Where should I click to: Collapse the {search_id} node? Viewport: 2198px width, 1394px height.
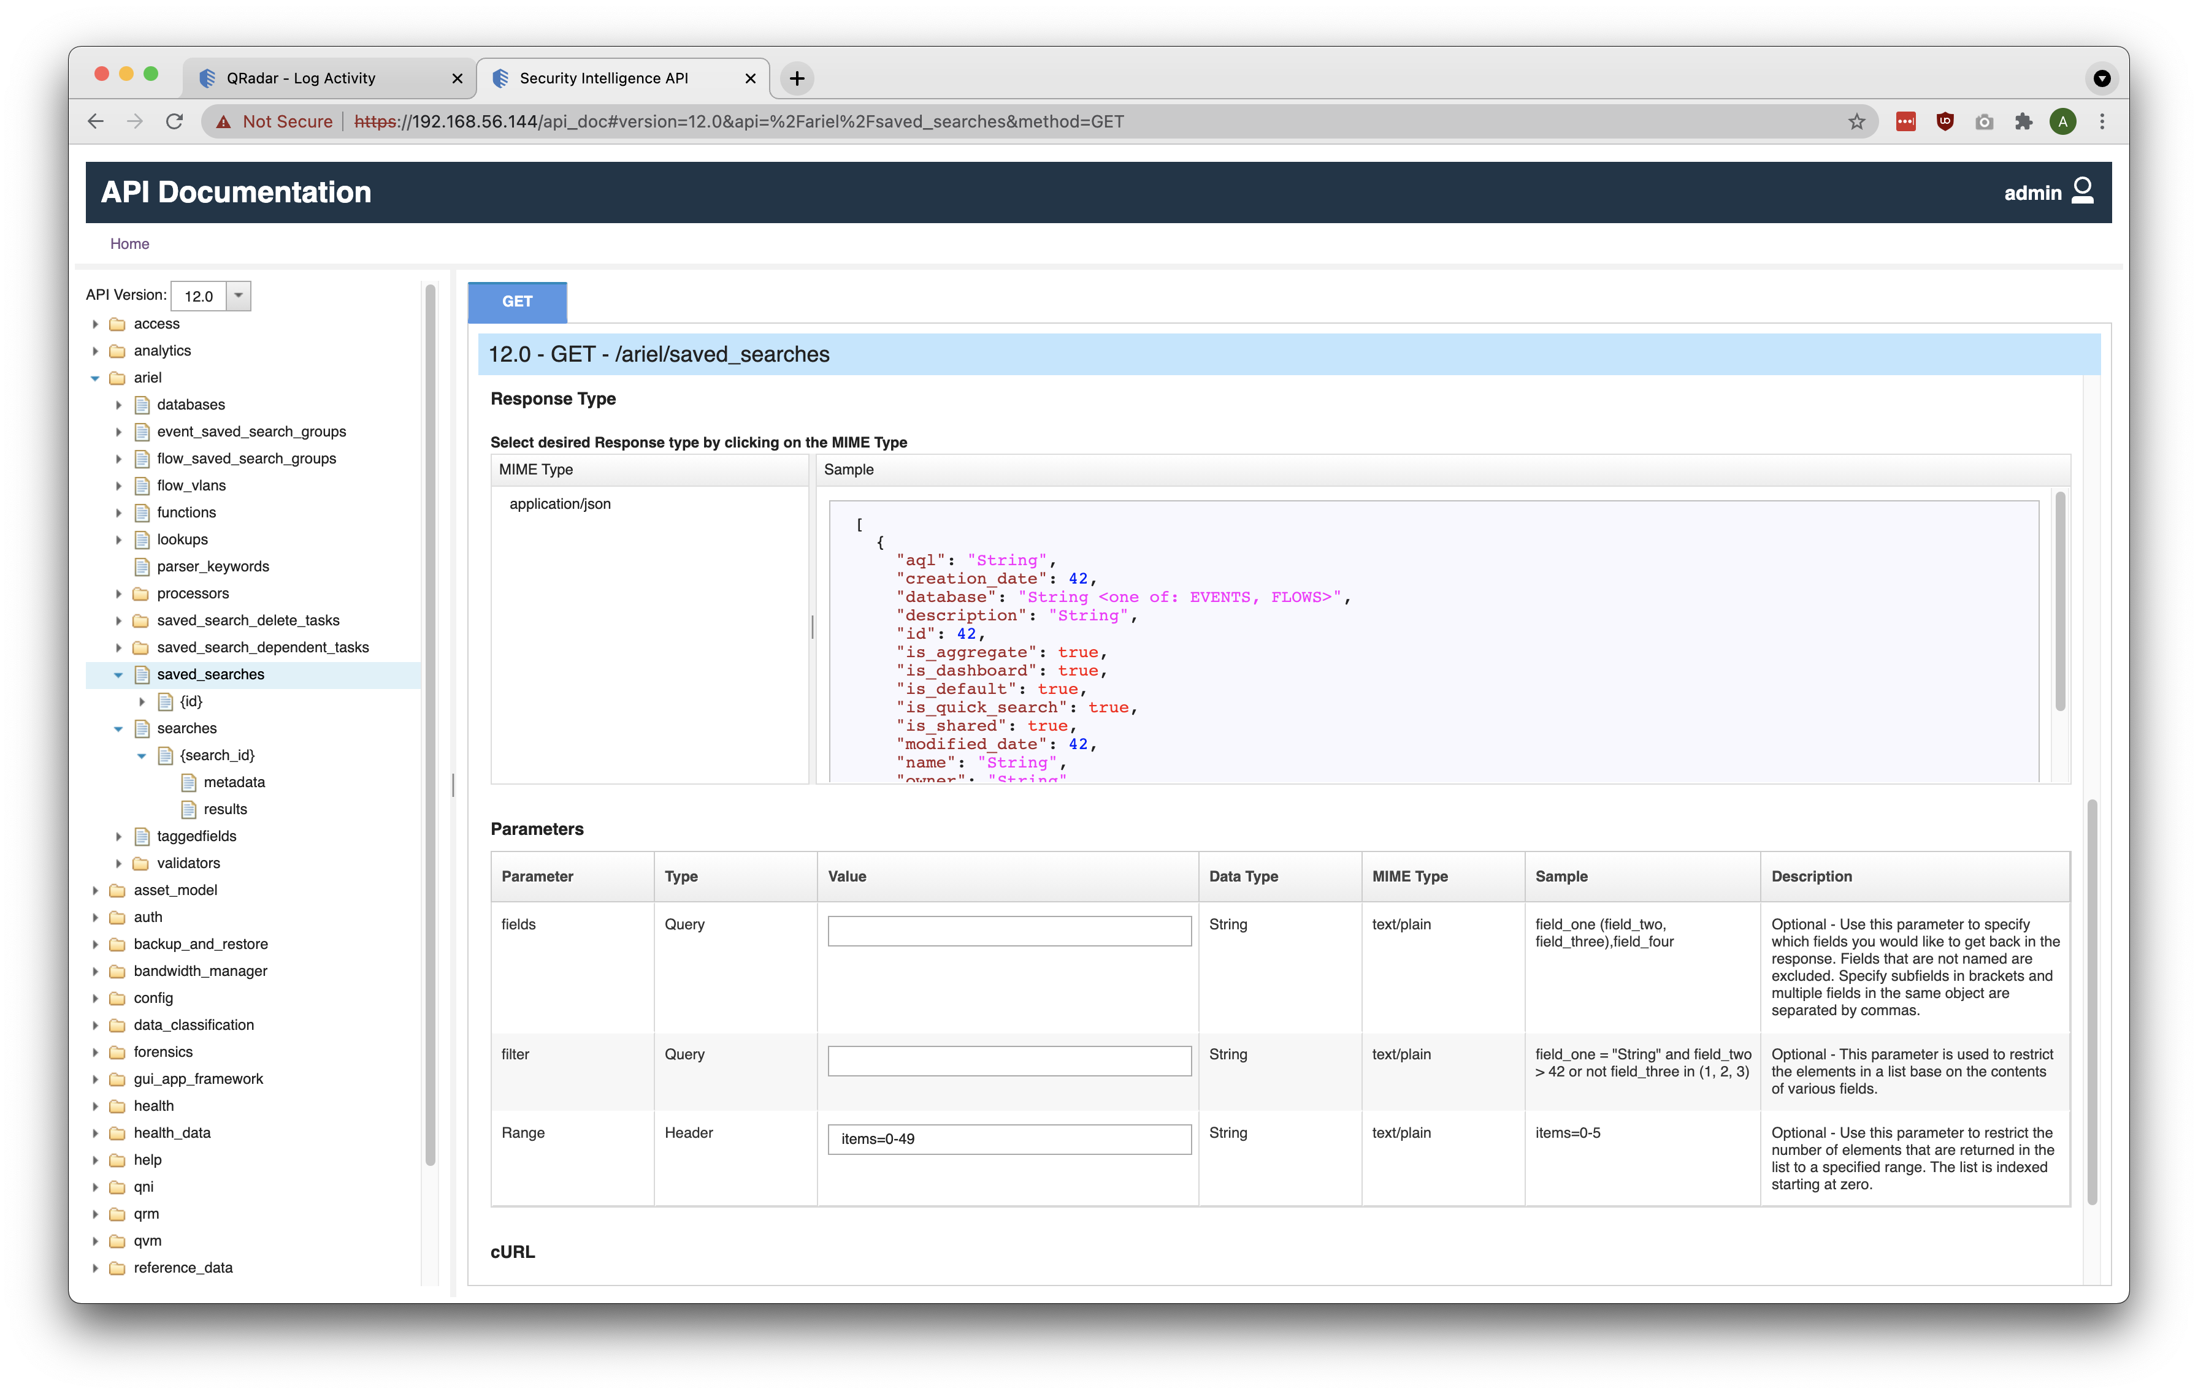(x=142, y=755)
